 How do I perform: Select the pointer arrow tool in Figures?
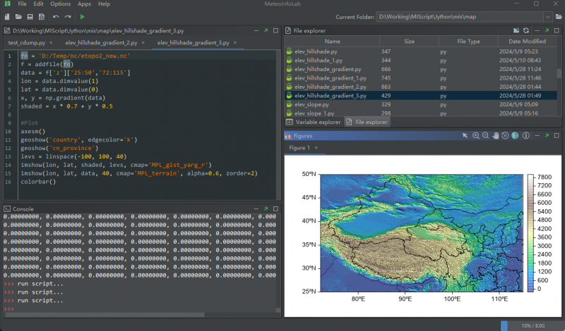(x=465, y=135)
